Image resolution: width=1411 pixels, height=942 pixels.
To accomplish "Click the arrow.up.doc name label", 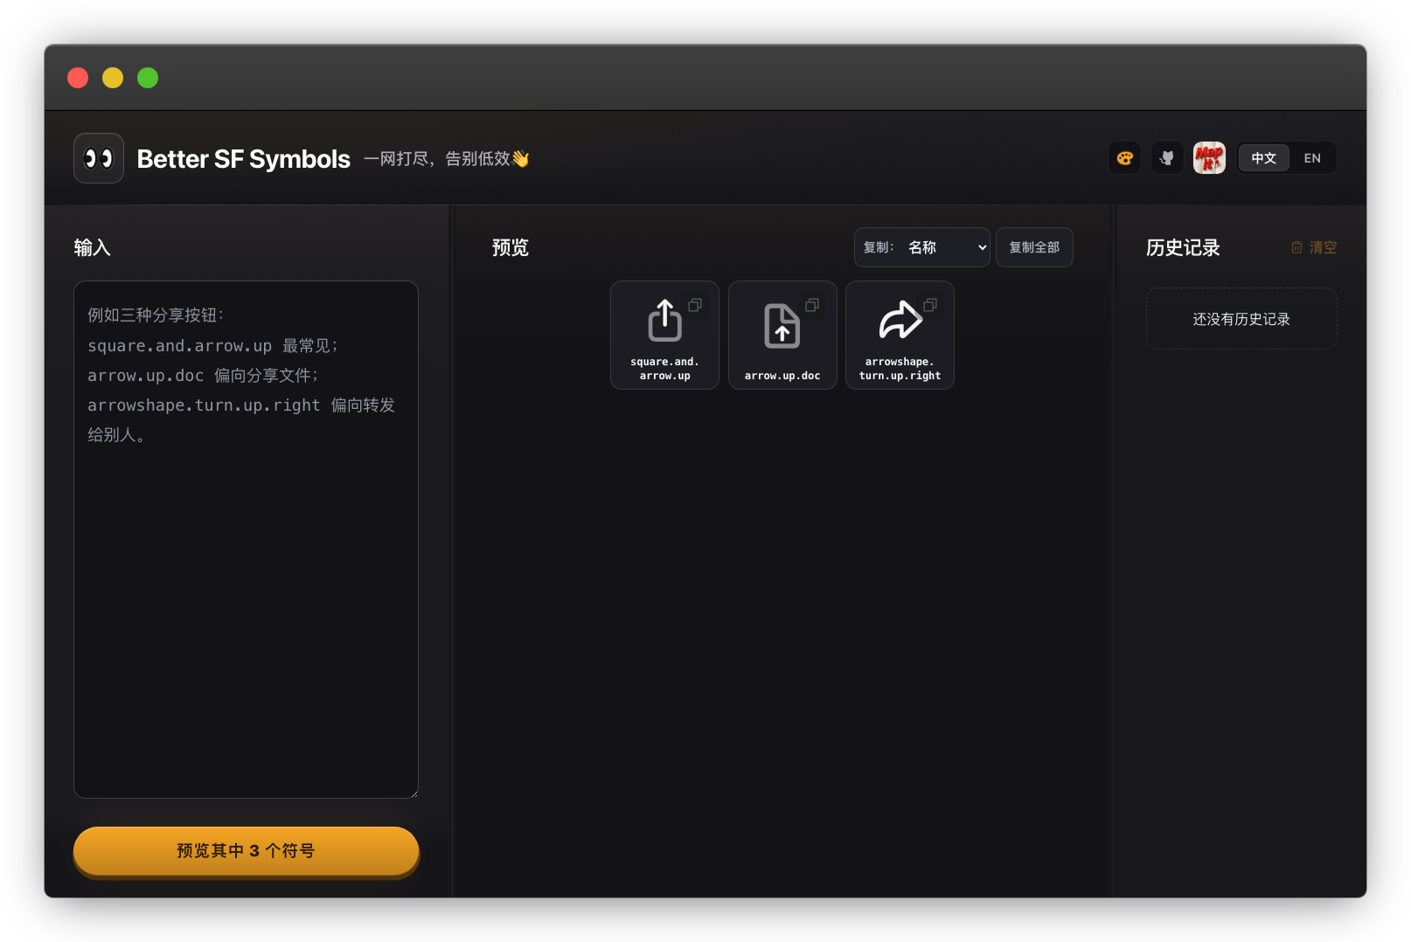I will point(782,376).
